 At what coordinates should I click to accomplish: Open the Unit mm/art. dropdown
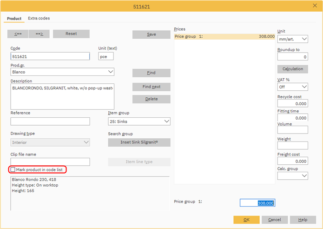304,40
